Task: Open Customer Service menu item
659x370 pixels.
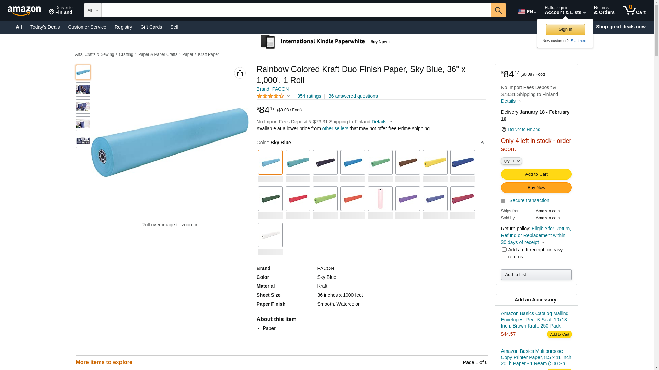Action: click(87, 27)
